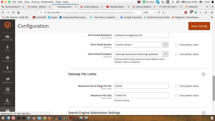Click the battery indicator in the top panel
The image size is (215, 121).
189,2
